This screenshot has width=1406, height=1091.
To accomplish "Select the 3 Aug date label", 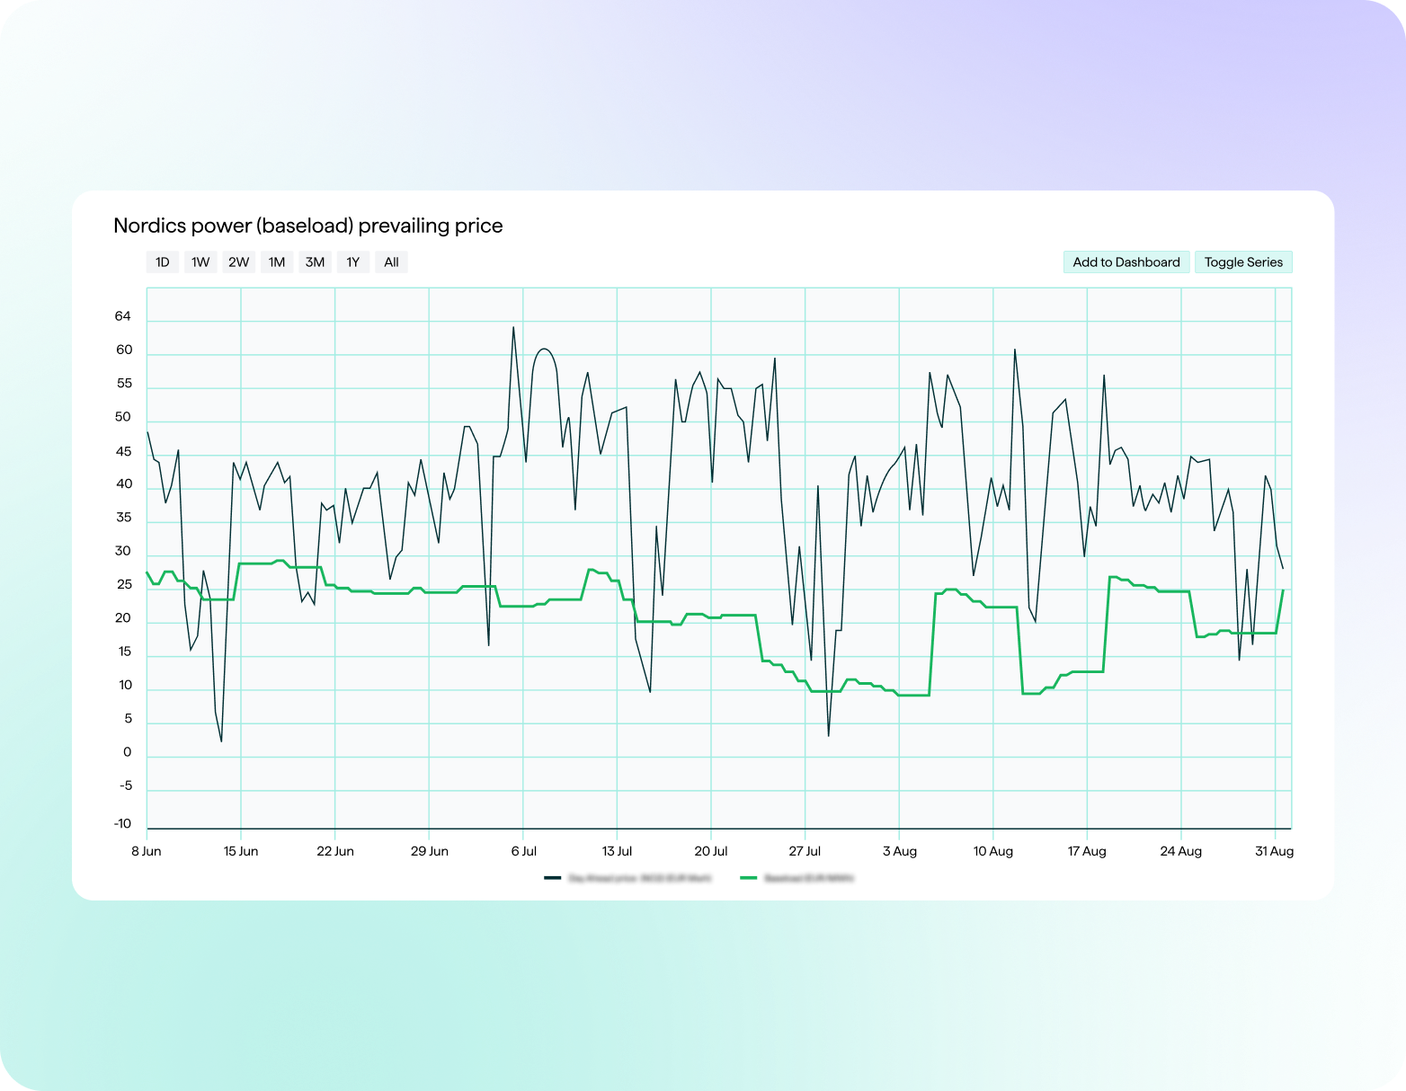I will click(899, 851).
